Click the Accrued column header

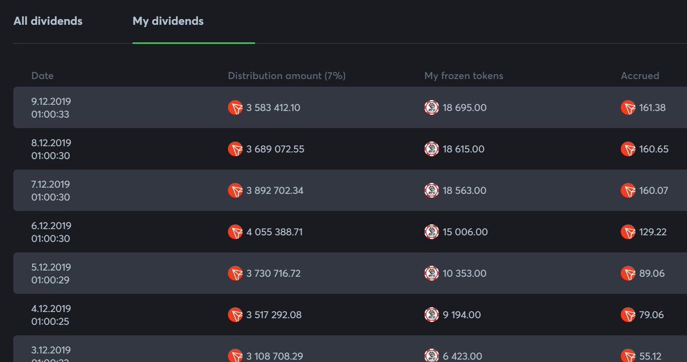(x=640, y=75)
